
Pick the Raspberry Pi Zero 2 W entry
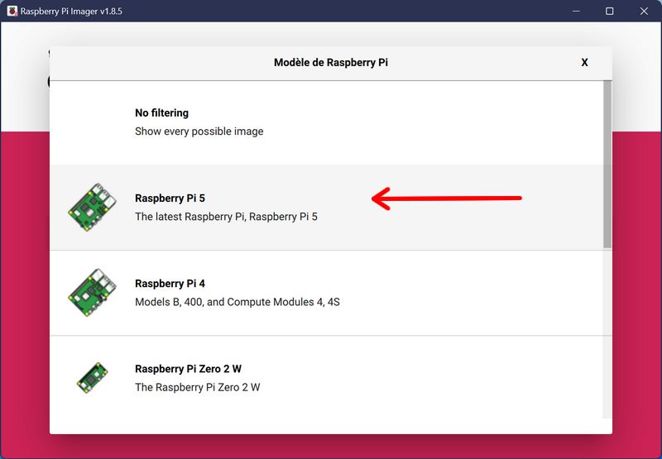pyautogui.click(x=326, y=378)
